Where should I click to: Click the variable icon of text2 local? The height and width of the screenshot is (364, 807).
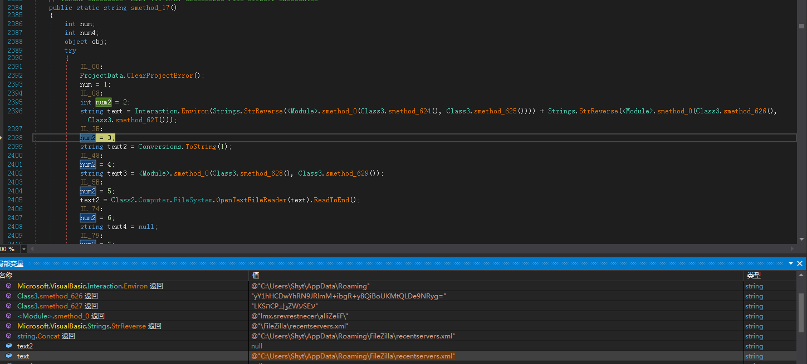pyautogui.click(x=8, y=346)
